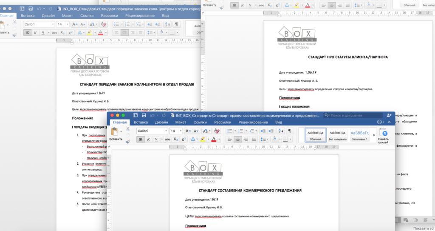Image resolution: width=435 pixels, height=231 pixels.
Task: Click Cut scissors in the commercial proposal window
Action: [x=127, y=129]
